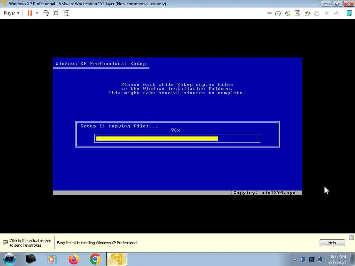Pause the virtual machine

coord(30,13)
